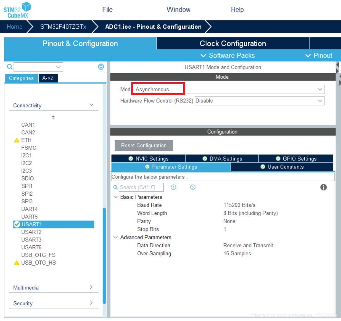Click the parameter Search input field

pyautogui.click(x=141, y=187)
